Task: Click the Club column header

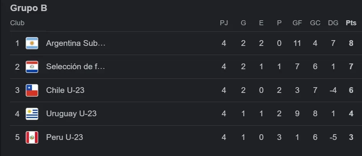Action: pos(17,23)
